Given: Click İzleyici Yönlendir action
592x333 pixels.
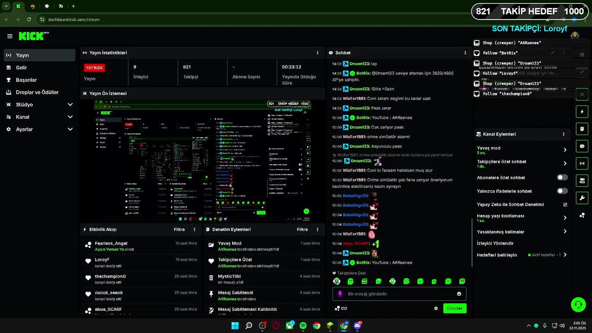Looking at the screenshot, I should pyautogui.click(x=495, y=243).
